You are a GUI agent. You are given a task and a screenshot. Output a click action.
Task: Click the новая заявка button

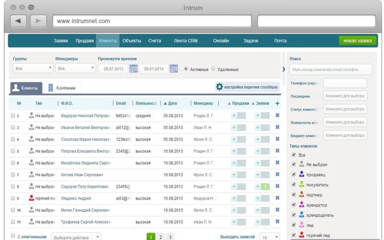coord(358,41)
